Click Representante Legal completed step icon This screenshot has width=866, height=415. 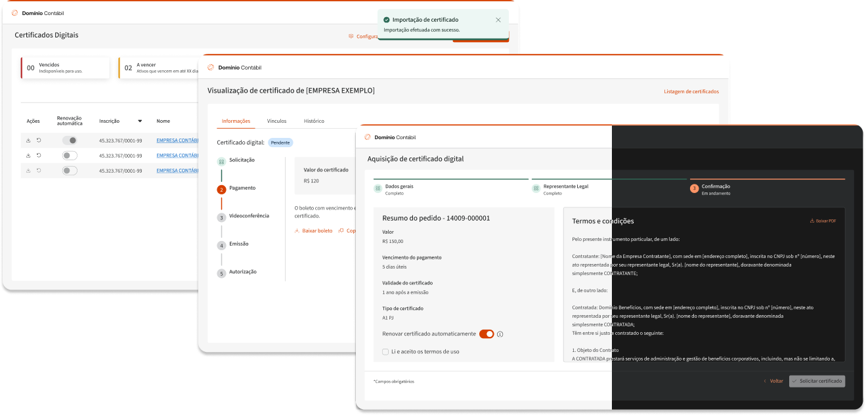(536, 188)
